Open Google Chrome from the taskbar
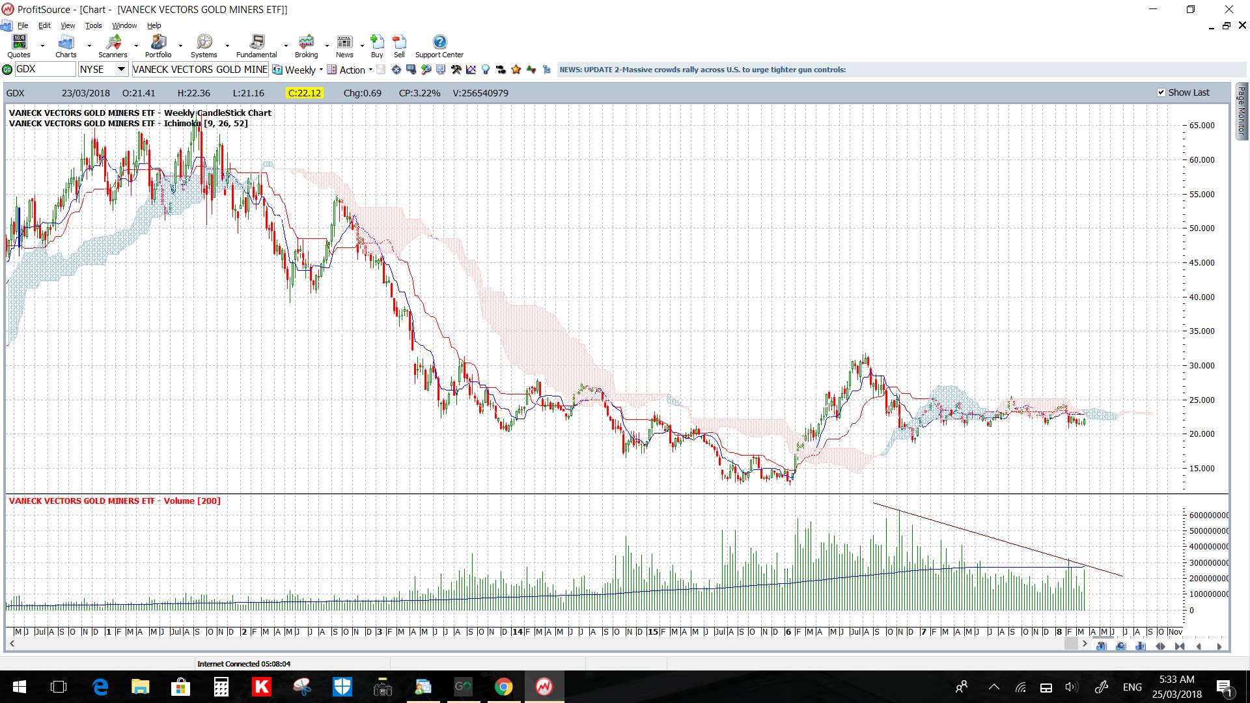This screenshot has width=1250, height=703. pyautogui.click(x=503, y=687)
